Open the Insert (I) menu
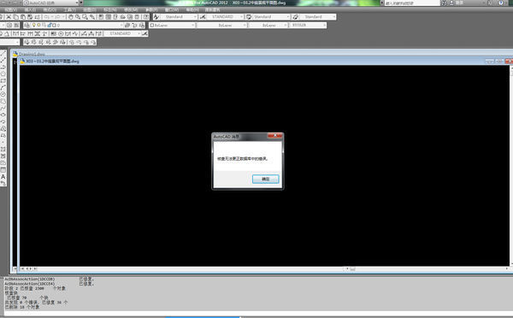Image resolution: width=513 pixels, height=318 pixels. click(x=30, y=9)
